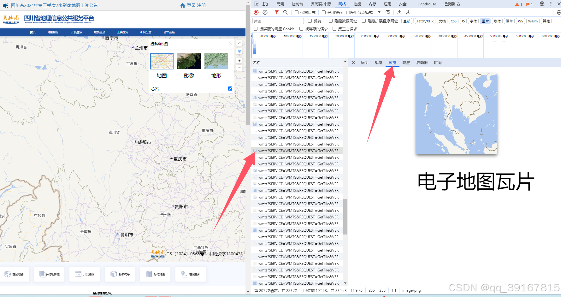
Task: Click the announcement speaker icon
Action: point(5,5)
